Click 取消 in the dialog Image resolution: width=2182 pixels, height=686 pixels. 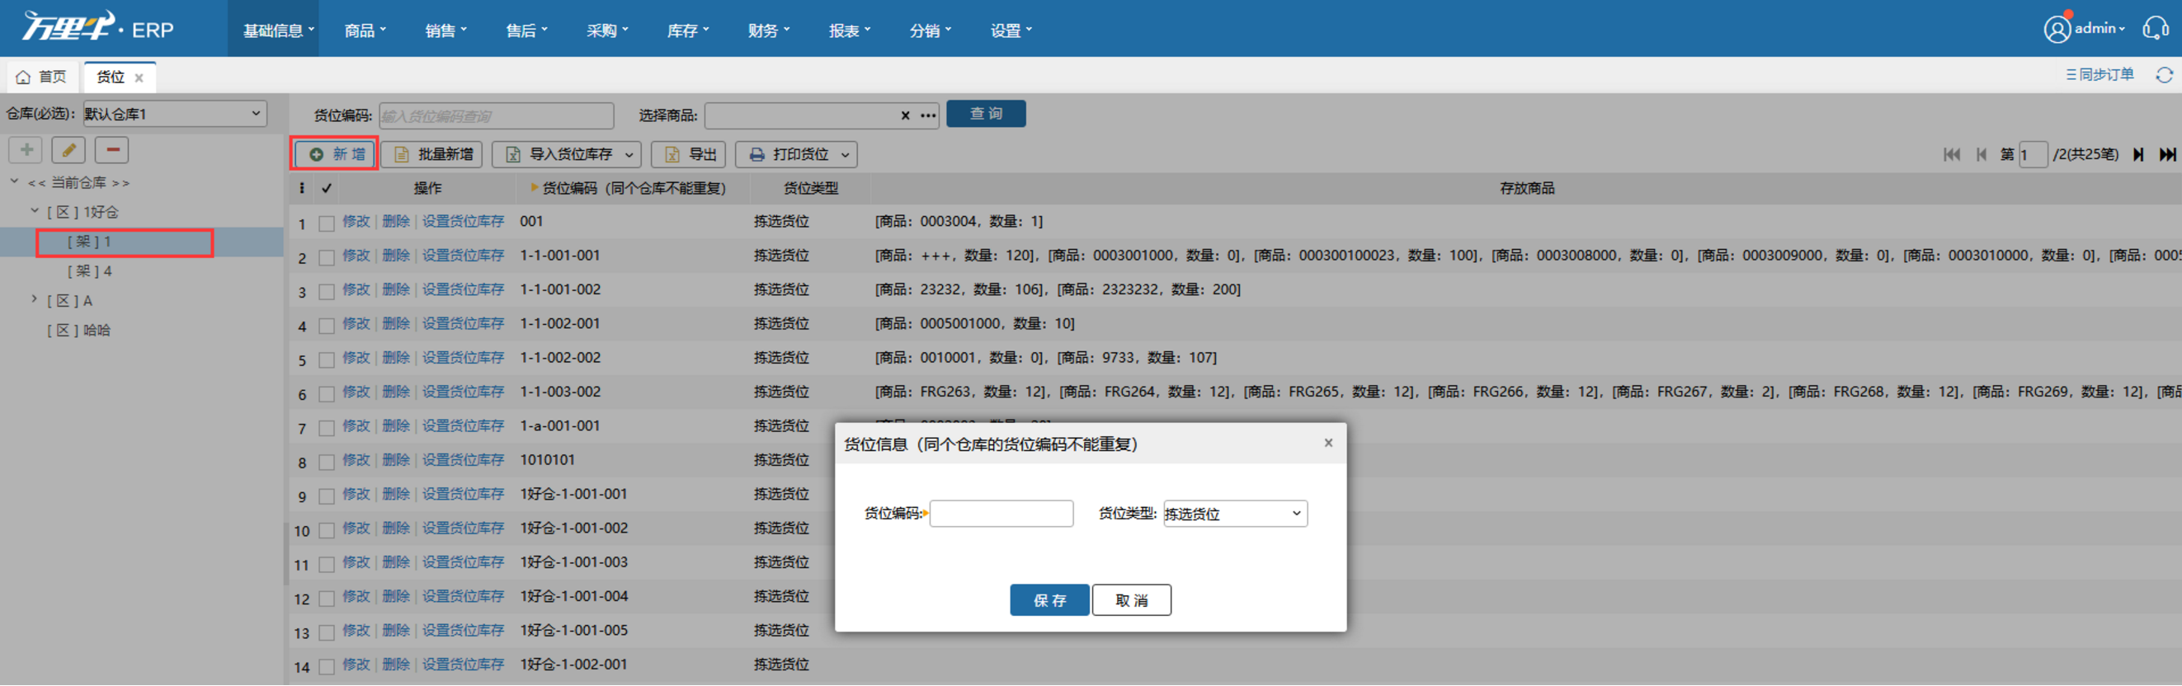pos(1132,600)
